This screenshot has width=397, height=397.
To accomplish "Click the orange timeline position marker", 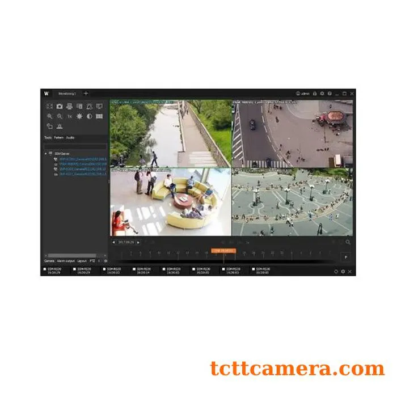I will pos(223,250).
